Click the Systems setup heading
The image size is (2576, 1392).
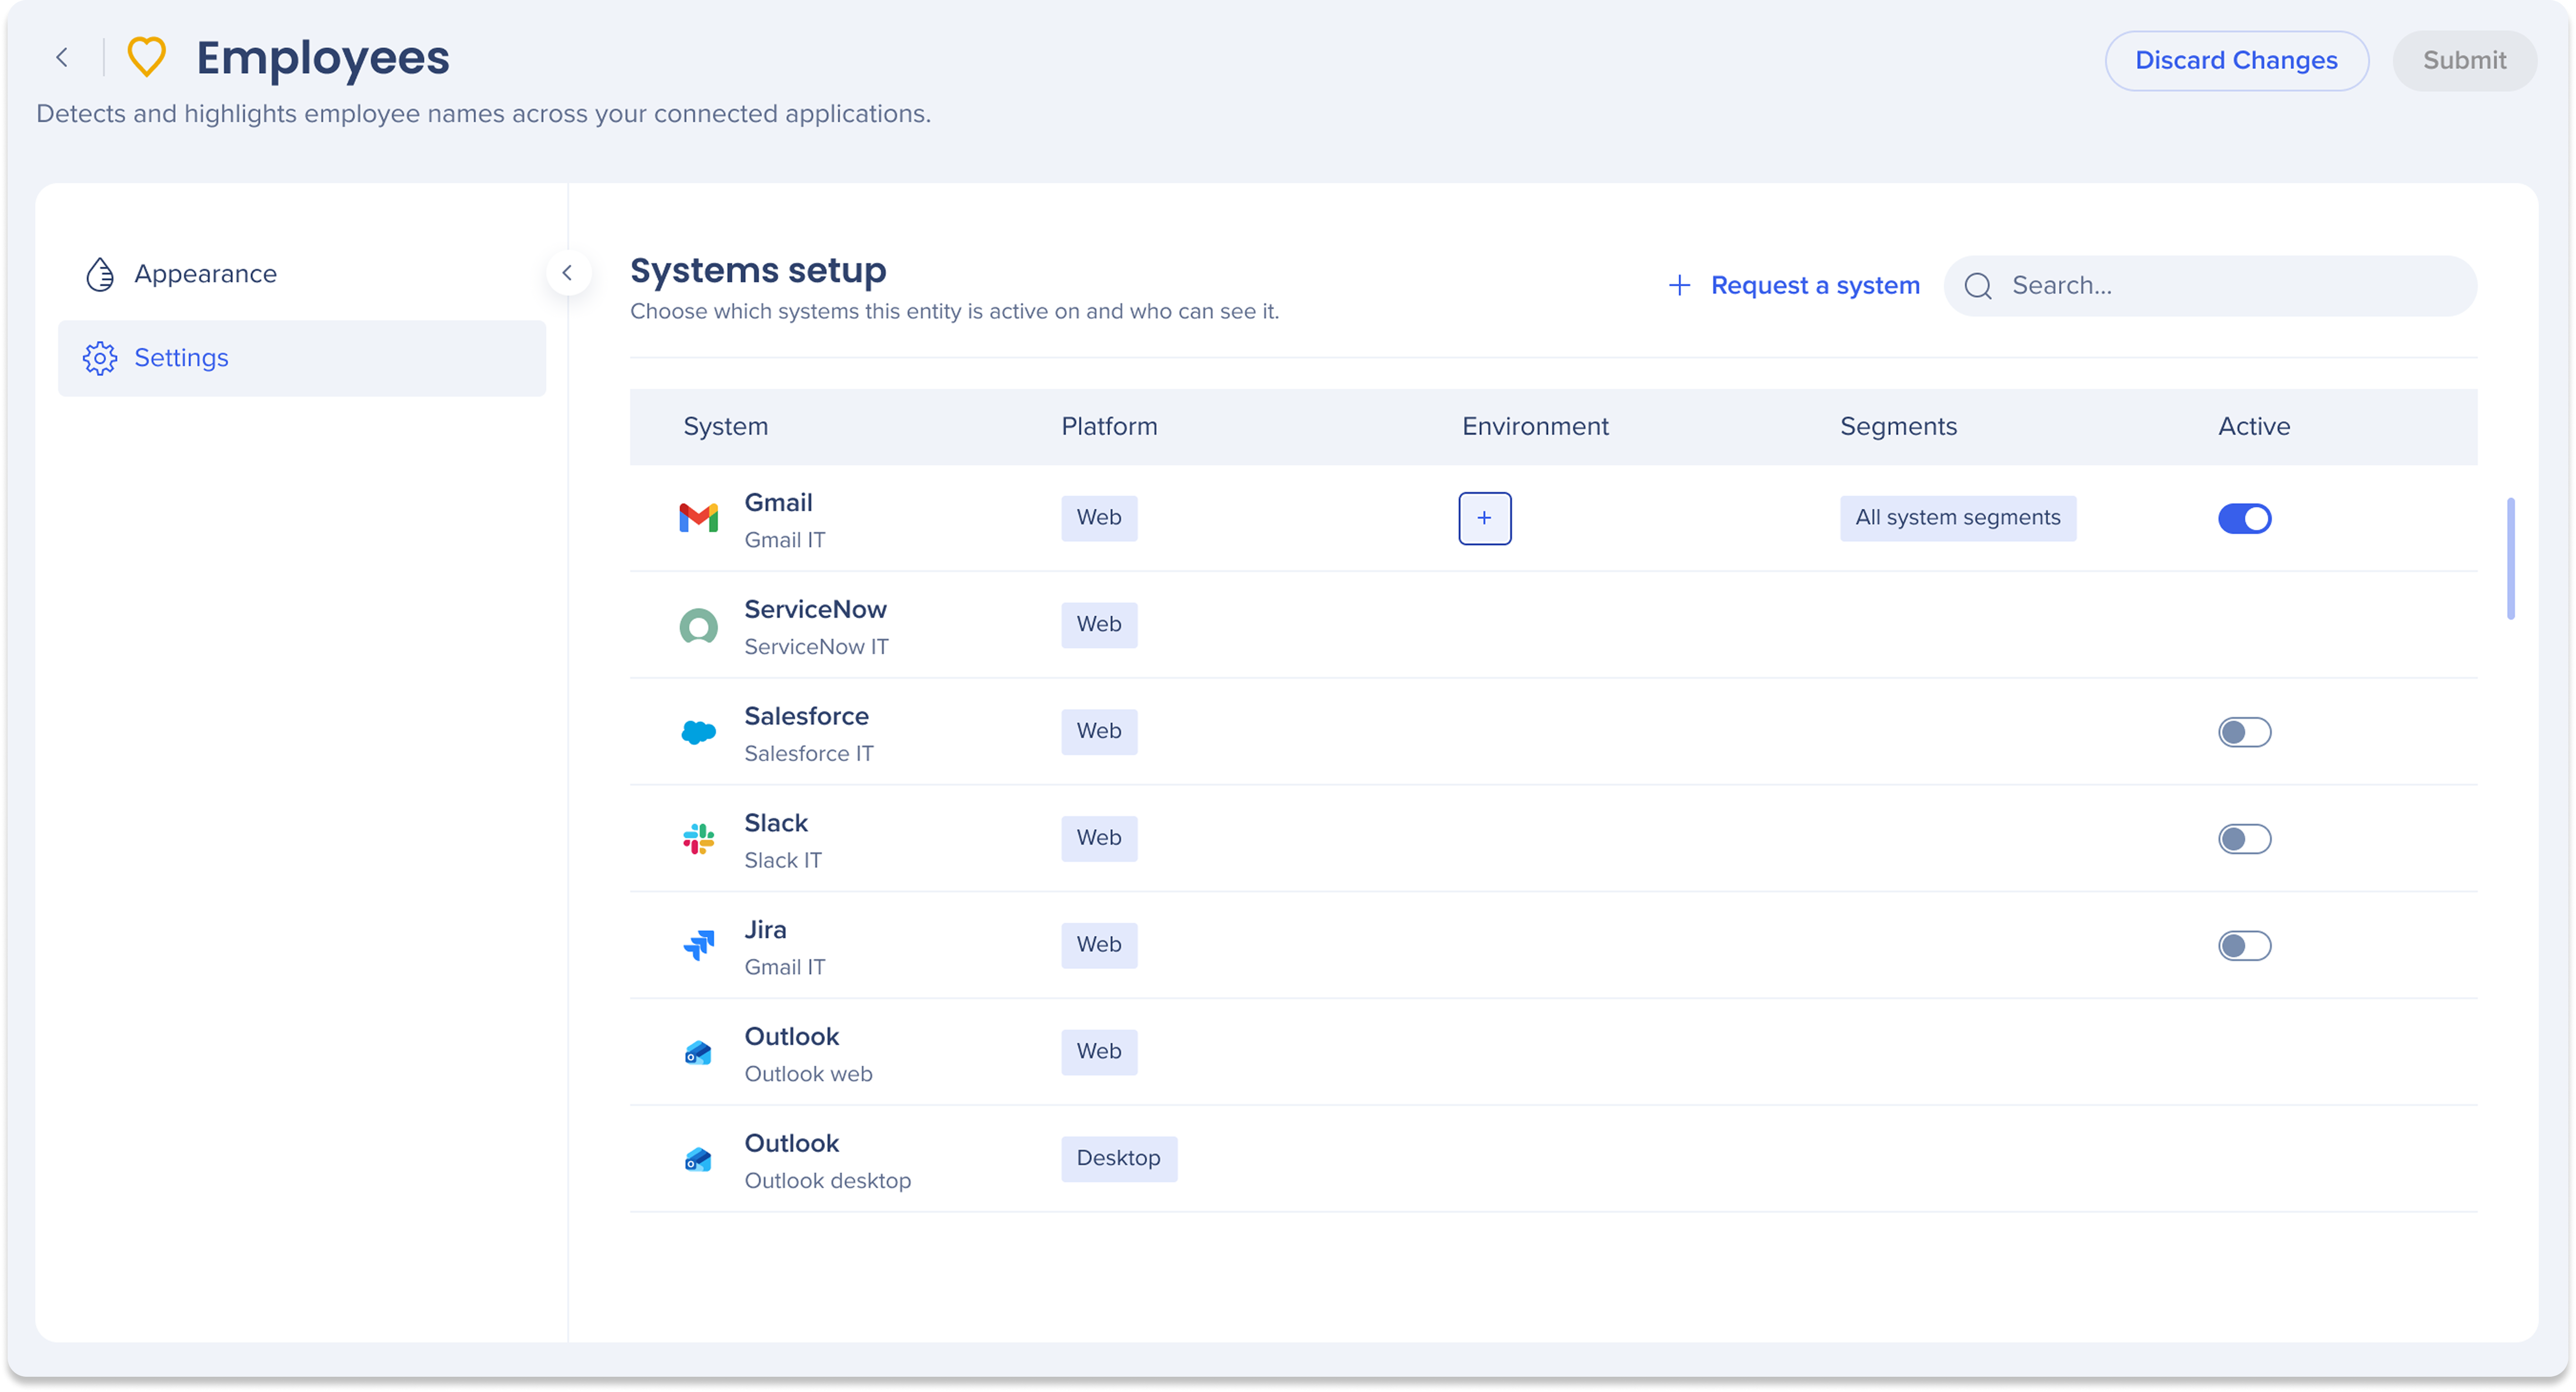tap(758, 271)
